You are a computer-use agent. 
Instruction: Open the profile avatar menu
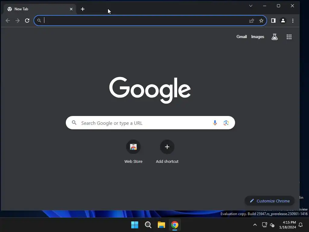coord(283,21)
